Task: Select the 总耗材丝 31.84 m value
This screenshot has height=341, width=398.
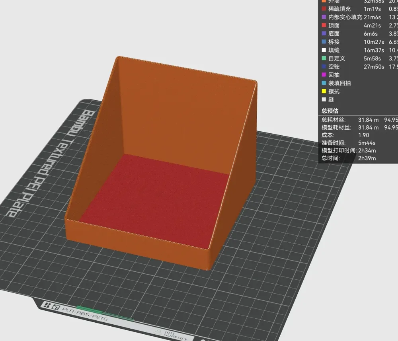Action: (x=368, y=120)
